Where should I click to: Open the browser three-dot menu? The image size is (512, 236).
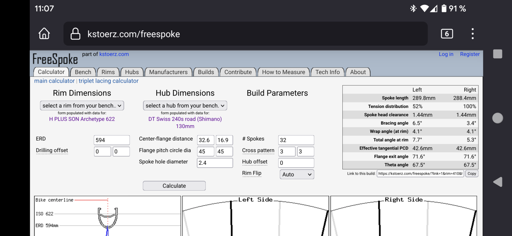(472, 34)
